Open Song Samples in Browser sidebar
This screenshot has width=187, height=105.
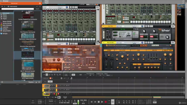[x=7, y=31]
